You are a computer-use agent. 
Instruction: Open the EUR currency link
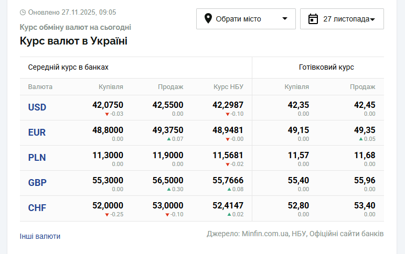pos(37,132)
